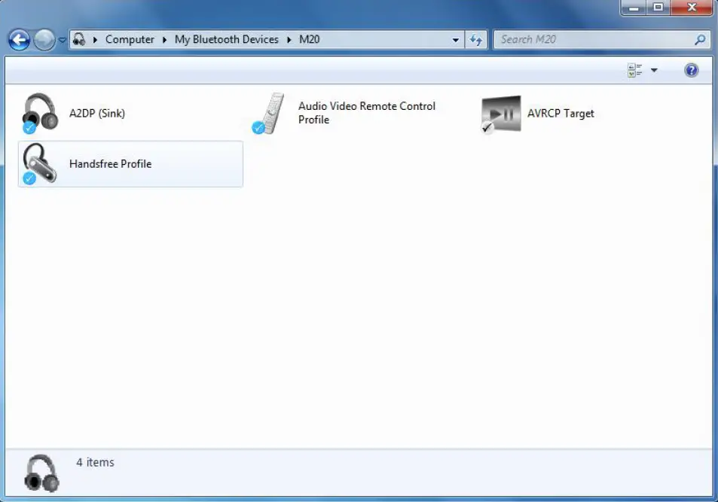Open the A2DP (Sink) headphones icon
718x502 pixels.
pos(40,113)
